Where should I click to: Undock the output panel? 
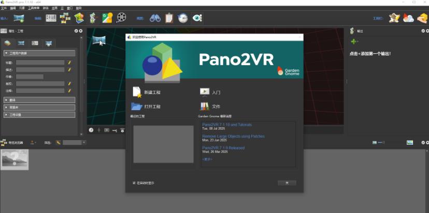423,31
